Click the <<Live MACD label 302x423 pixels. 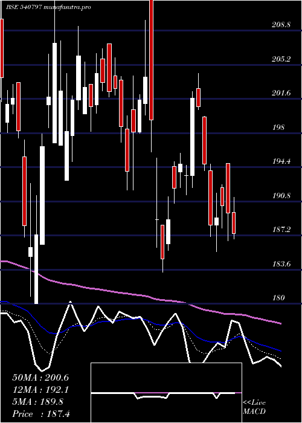(x=254, y=407)
